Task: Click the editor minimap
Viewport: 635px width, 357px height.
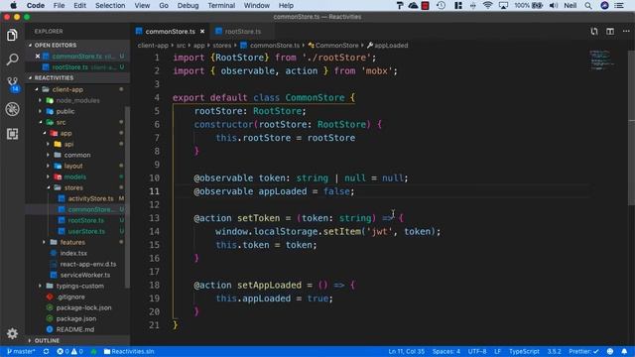Action: pos(601,59)
